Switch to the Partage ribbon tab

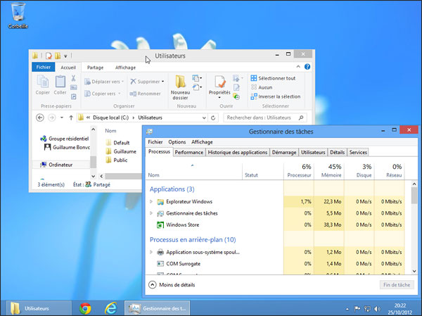[95, 68]
